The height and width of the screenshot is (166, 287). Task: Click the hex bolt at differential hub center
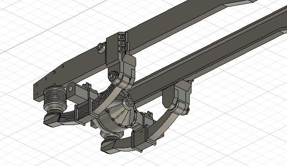[131, 102]
